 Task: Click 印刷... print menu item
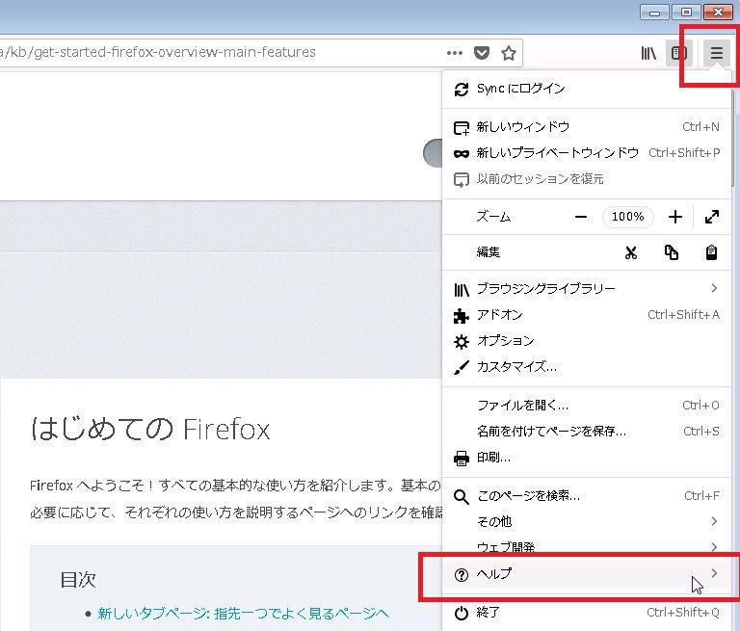point(587,458)
